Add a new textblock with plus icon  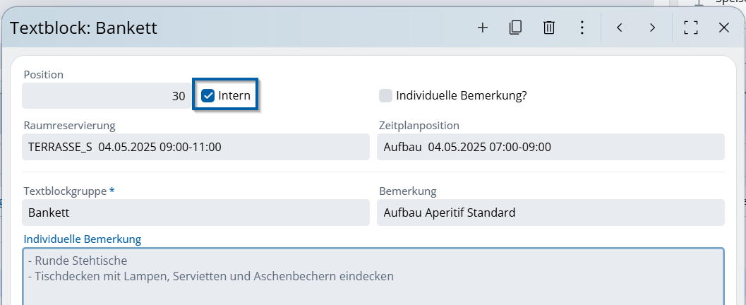(483, 28)
